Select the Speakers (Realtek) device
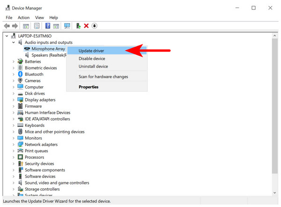Viewport: 281px width, 207px height. click(x=49, y=55)
